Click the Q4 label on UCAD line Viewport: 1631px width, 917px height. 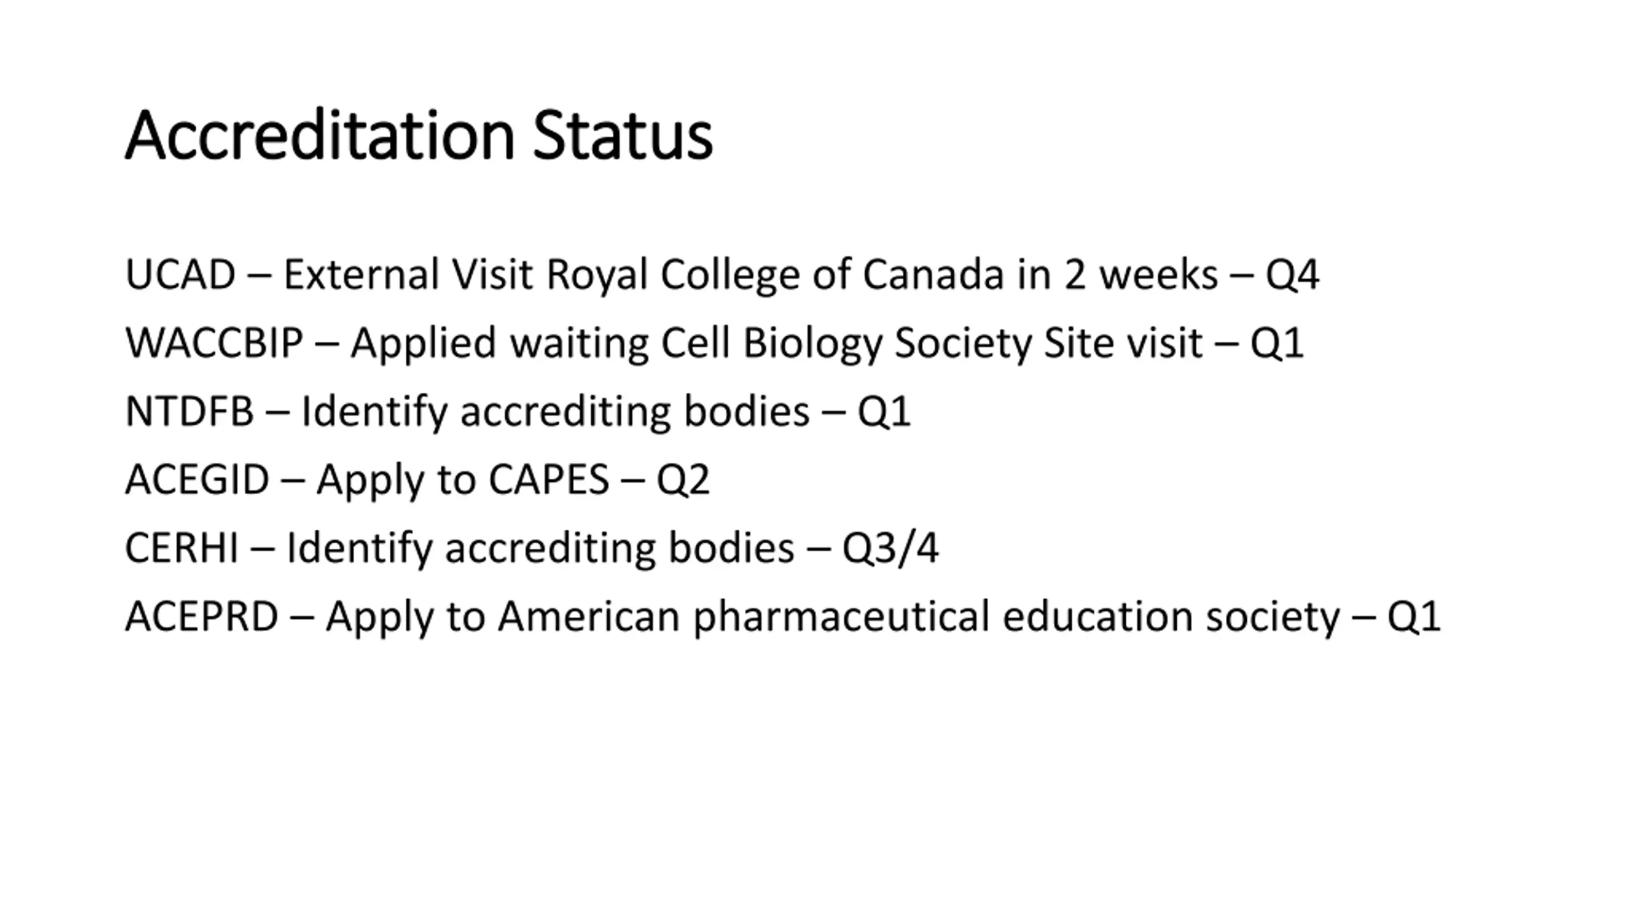1292,276
